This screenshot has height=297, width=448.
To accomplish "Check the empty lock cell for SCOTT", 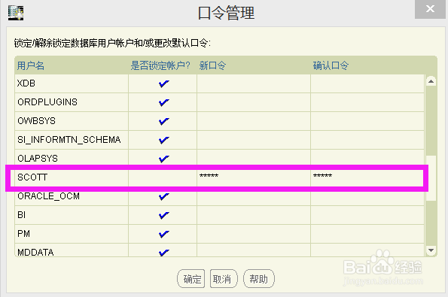I will pos(163,177).
